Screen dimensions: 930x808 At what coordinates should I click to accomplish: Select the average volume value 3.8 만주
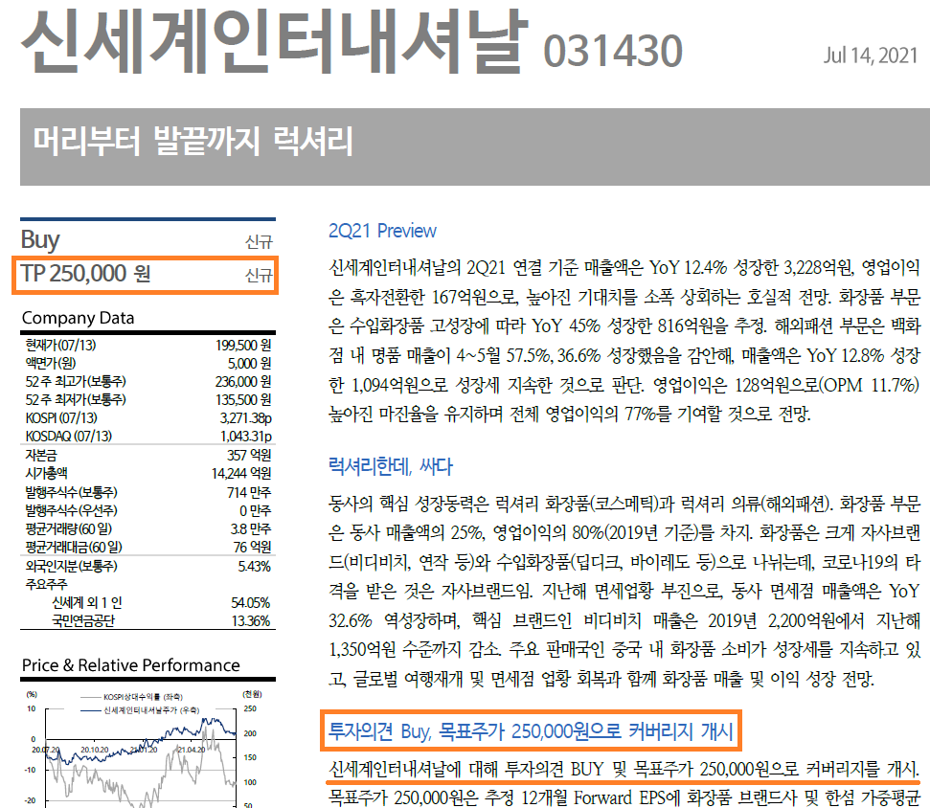[250, 528]
